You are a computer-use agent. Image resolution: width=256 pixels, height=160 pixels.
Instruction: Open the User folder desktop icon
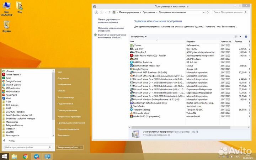tap(20, 7)
